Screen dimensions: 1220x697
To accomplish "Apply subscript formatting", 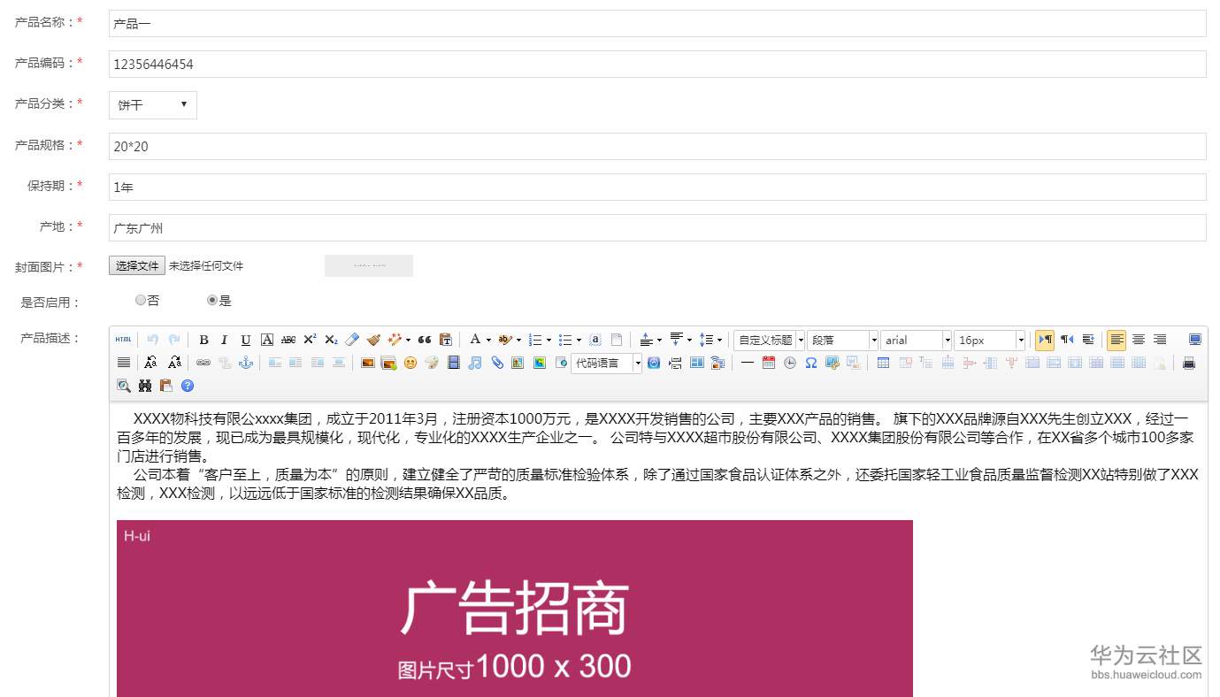I will coord(331,340).
